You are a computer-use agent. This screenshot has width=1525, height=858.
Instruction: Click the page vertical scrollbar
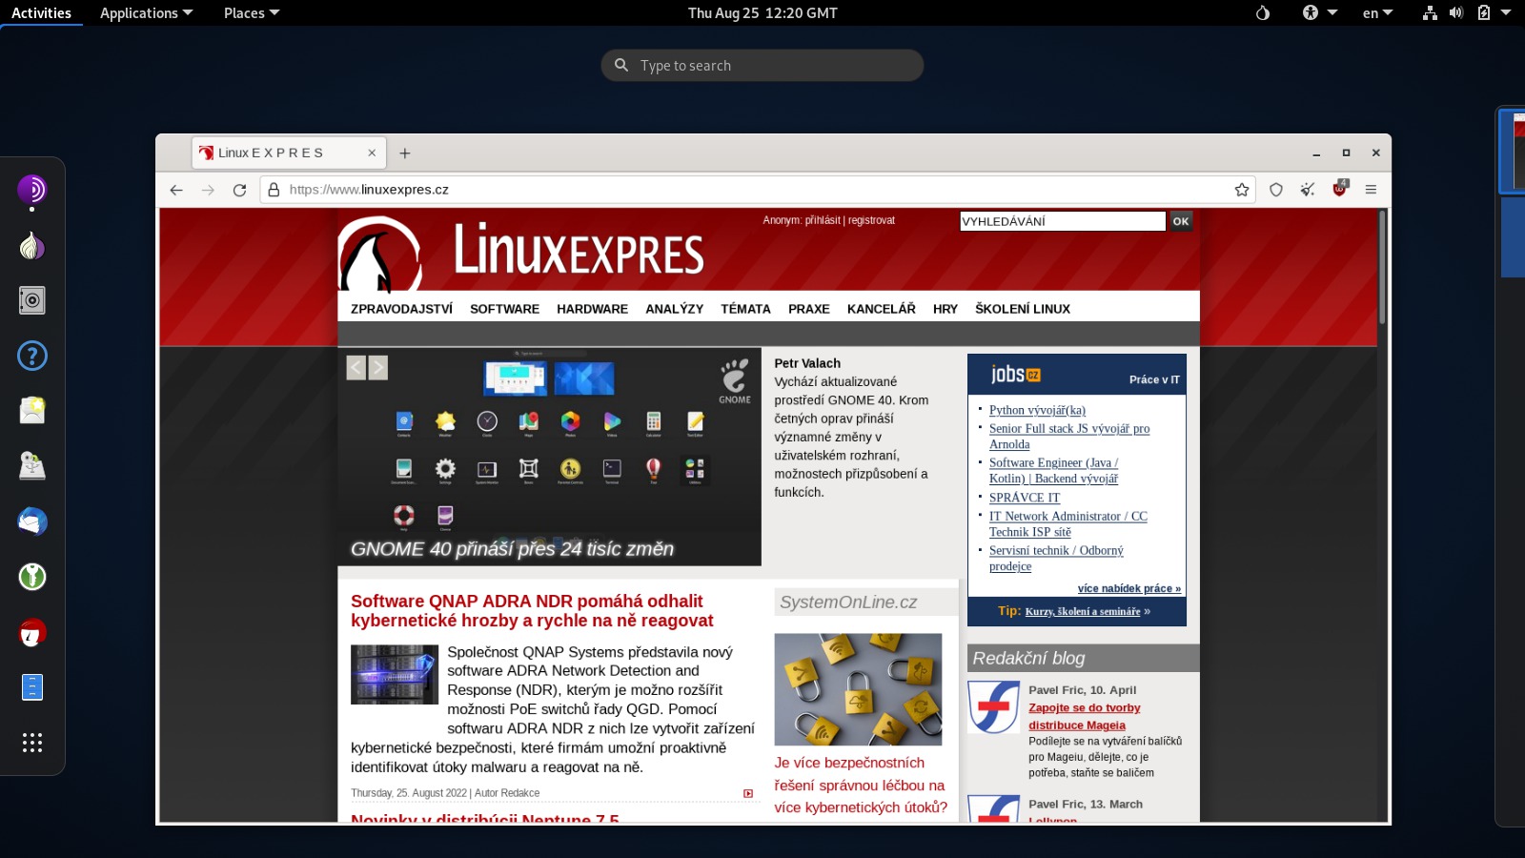tap(1382, 269)
